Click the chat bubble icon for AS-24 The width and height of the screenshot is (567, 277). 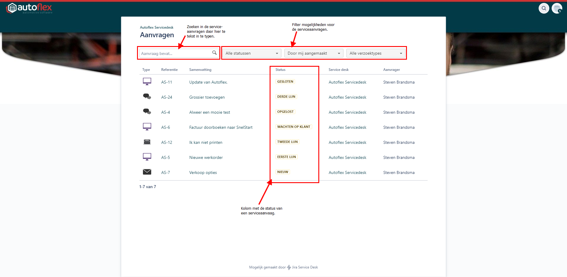[x=147, y=97]
